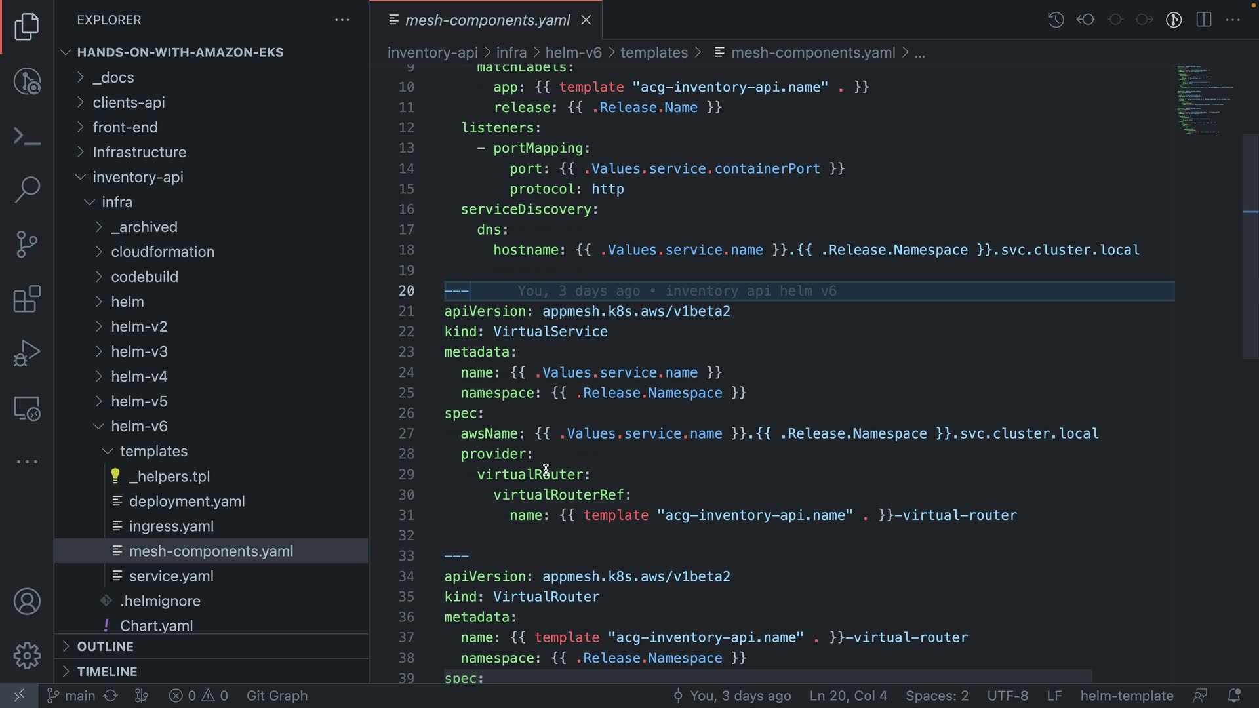Viewport: 1259px width, 708px height.
Task: Click the Git Graph status bar button
Action: [x=277, y=696]
